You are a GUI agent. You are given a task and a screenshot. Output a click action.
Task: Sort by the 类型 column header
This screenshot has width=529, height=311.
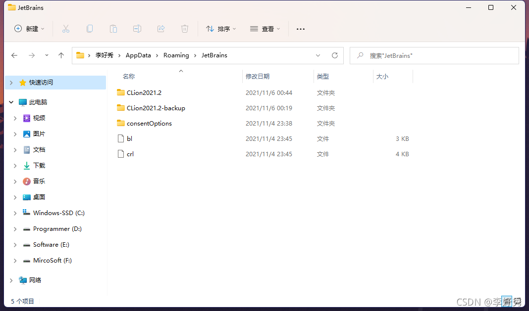322,77
